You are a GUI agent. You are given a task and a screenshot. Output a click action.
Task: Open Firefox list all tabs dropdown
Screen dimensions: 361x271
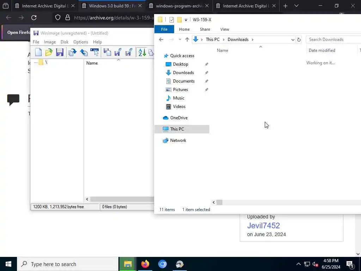coord(296,6)
